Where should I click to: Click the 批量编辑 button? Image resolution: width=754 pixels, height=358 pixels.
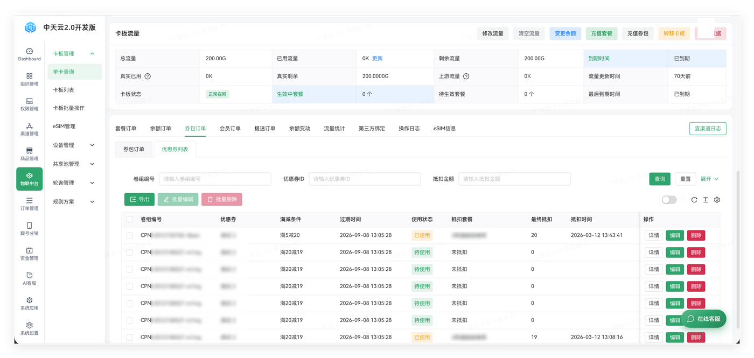[178, 199]
